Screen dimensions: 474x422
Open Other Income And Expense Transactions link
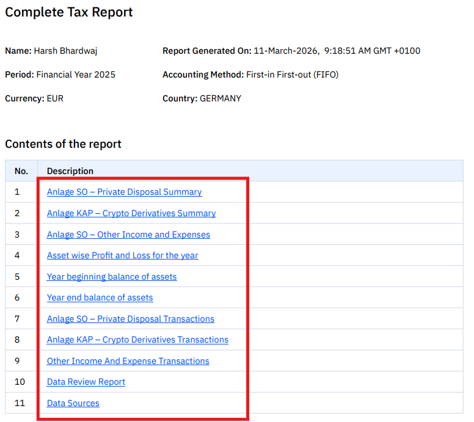coord(128,361)
